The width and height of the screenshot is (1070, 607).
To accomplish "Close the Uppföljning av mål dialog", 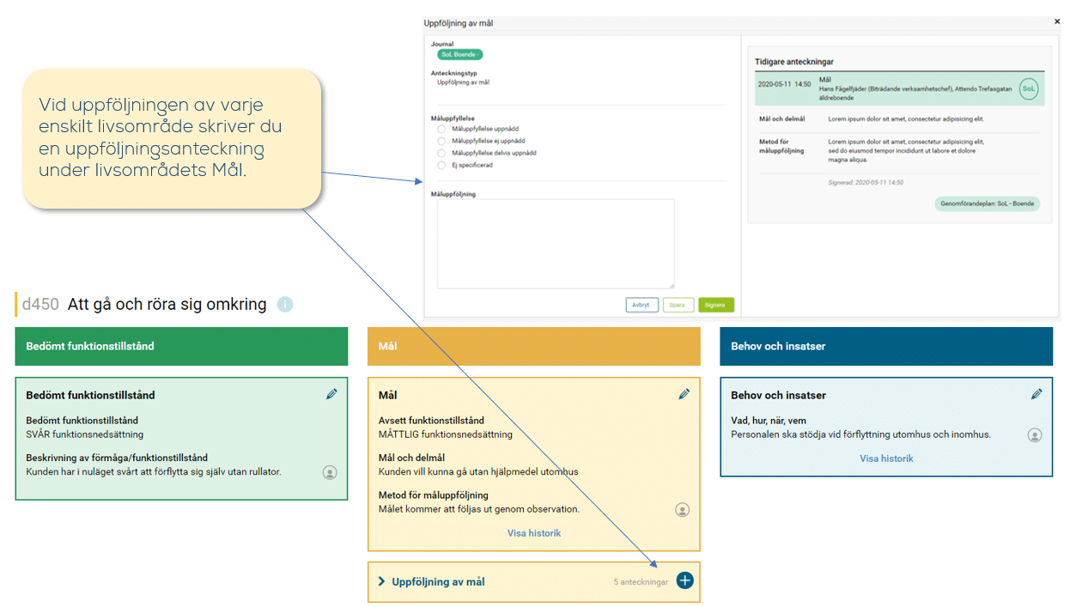I will pos(1056,21).
